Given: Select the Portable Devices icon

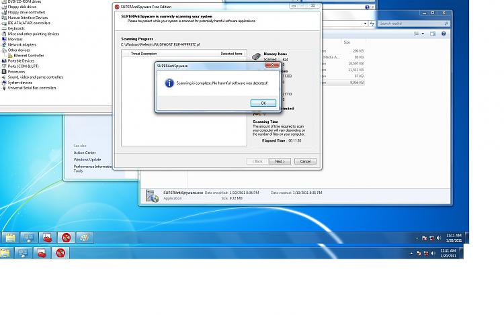Looking at the screenshot, I should (4, 60).
